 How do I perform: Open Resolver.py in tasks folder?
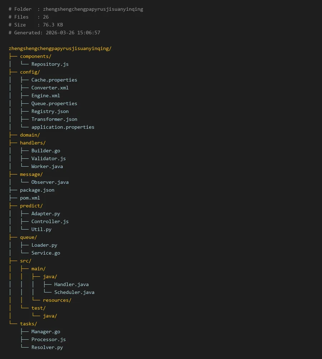(x=47, y=347)
